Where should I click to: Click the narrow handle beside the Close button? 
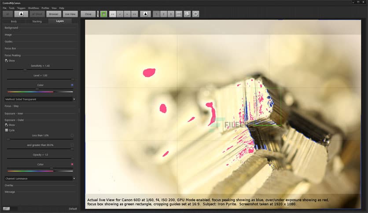pyautogui.click(x=98, y=14)
